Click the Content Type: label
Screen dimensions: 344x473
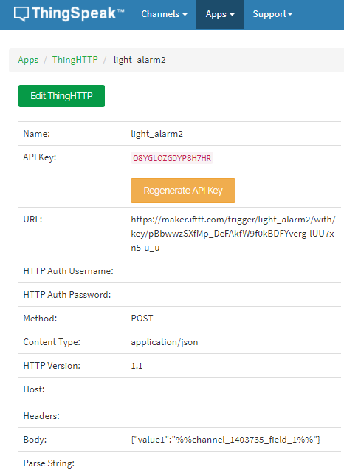pos(52,342)
